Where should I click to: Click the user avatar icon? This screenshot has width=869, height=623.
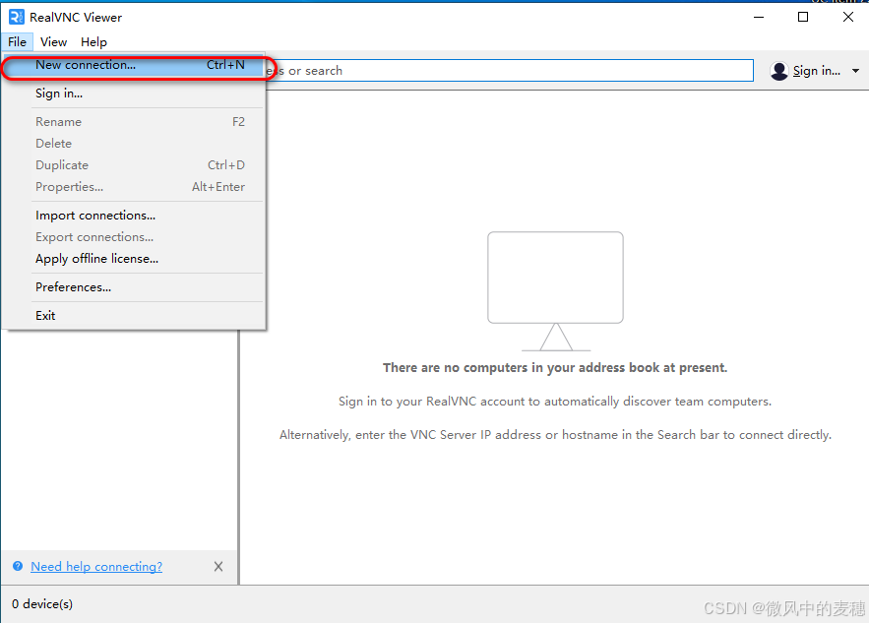pos(779,71)
